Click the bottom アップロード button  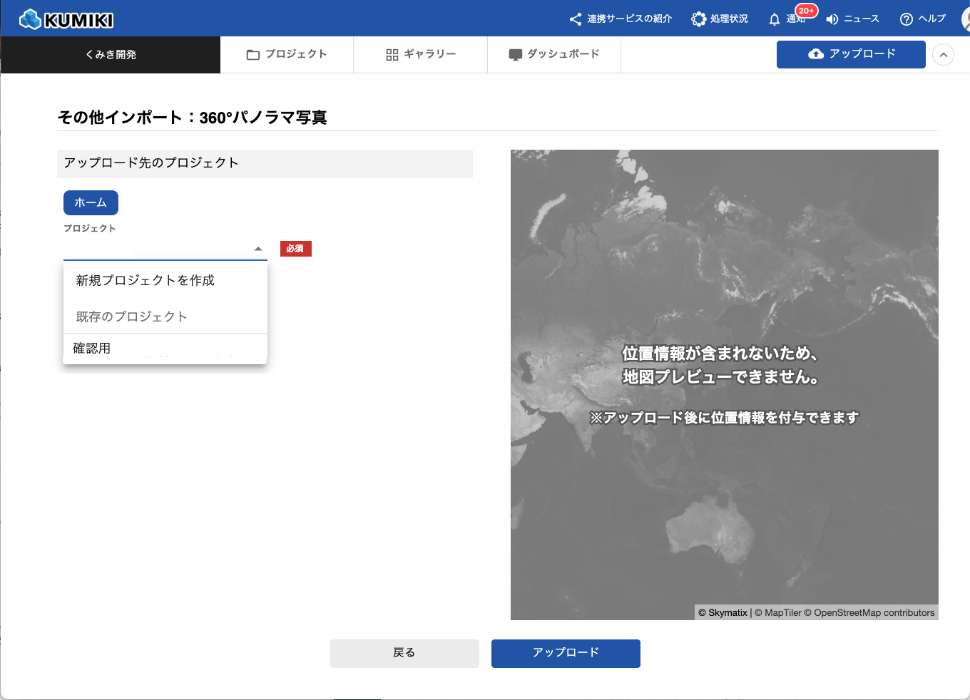pyautogui.click(x=566, y=653)
